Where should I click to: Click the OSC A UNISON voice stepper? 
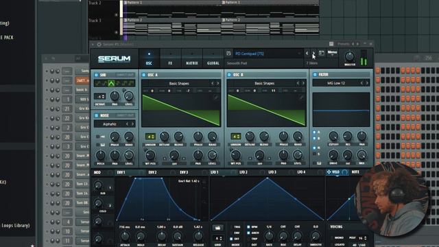click(150, 137)
